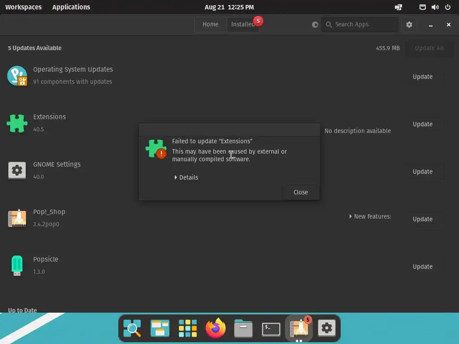Click the Pop!_Shop rocket icon in list

(17, 218)
